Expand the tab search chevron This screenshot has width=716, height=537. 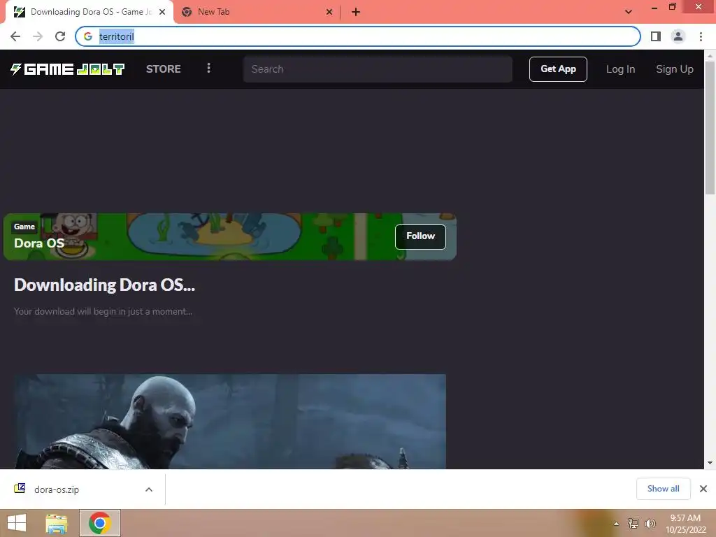(x=629, y=12)
